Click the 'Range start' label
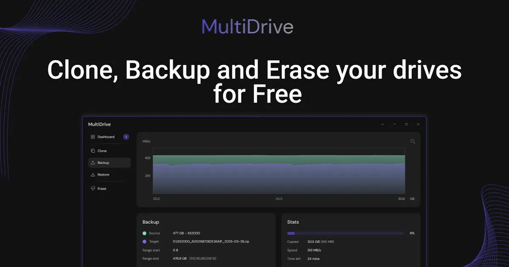The image size is (509, 267). [151, 250]
